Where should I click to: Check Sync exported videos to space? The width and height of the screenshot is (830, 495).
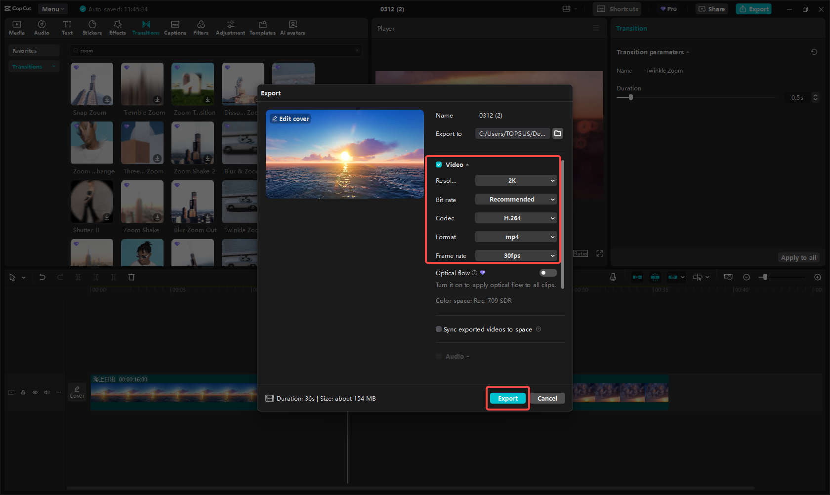coord(439,329)
